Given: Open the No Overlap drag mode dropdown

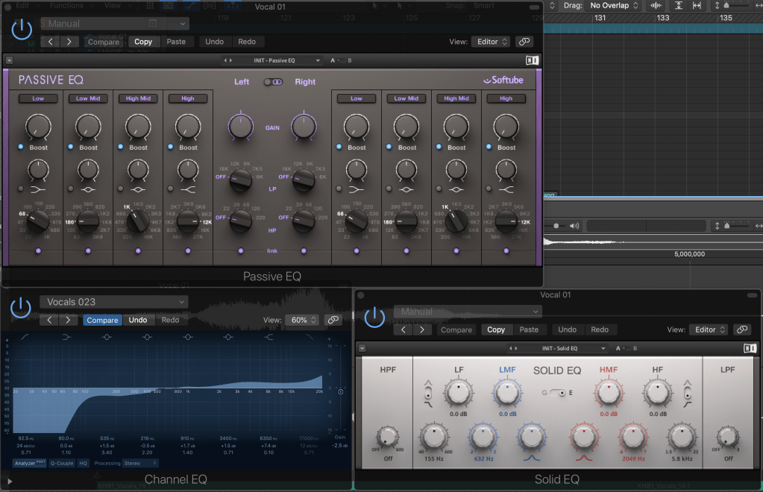Looking at the screenshot, I should [609, 5].
